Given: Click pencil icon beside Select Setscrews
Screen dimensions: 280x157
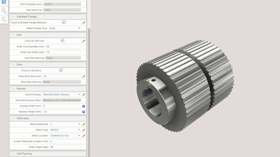Looking at the screenshot, I should click(84, 124).
